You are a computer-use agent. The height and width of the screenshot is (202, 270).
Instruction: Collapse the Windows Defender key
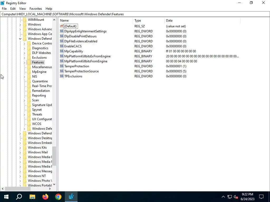20,39
